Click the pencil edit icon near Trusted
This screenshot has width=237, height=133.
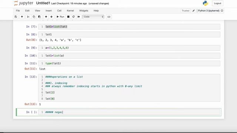[x=193, y=11]
